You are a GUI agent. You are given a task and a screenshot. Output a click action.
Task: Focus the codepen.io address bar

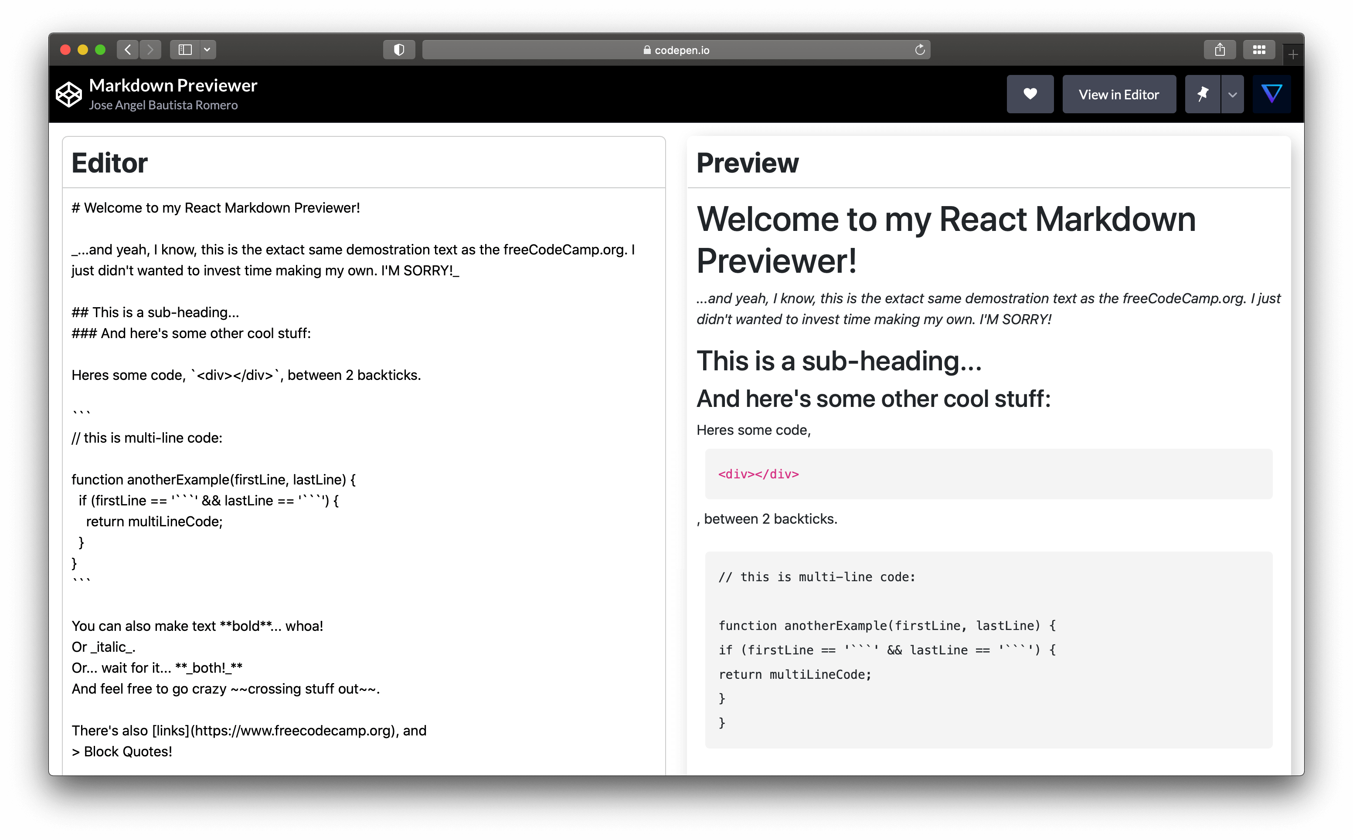point(676,49)
